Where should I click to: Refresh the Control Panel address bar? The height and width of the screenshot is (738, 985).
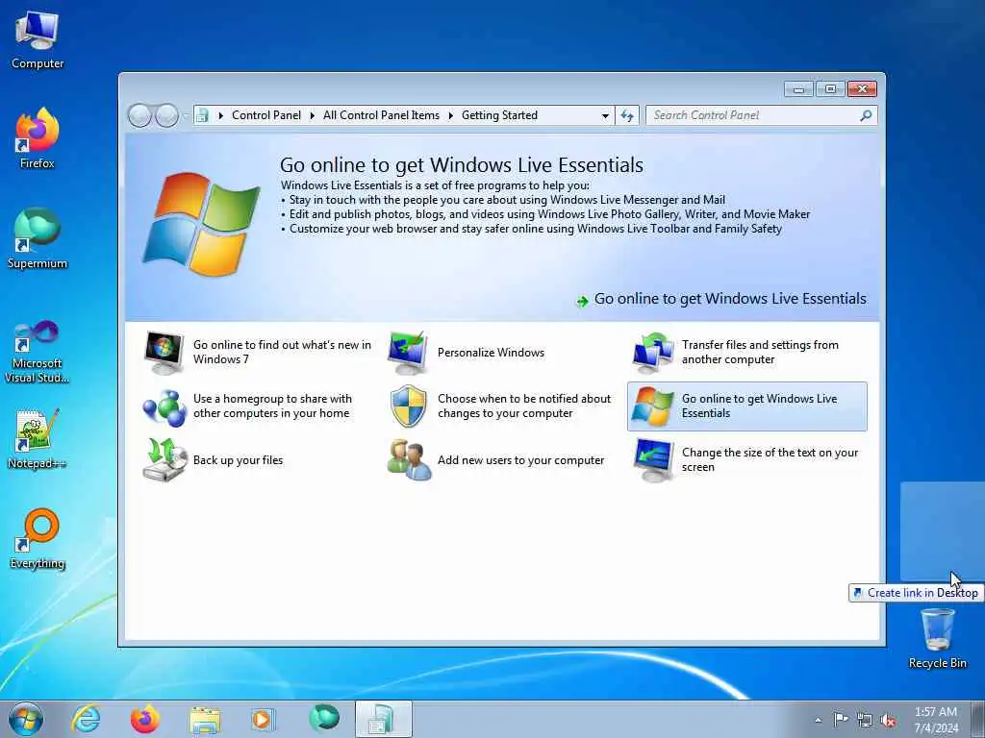coord(627,115)
